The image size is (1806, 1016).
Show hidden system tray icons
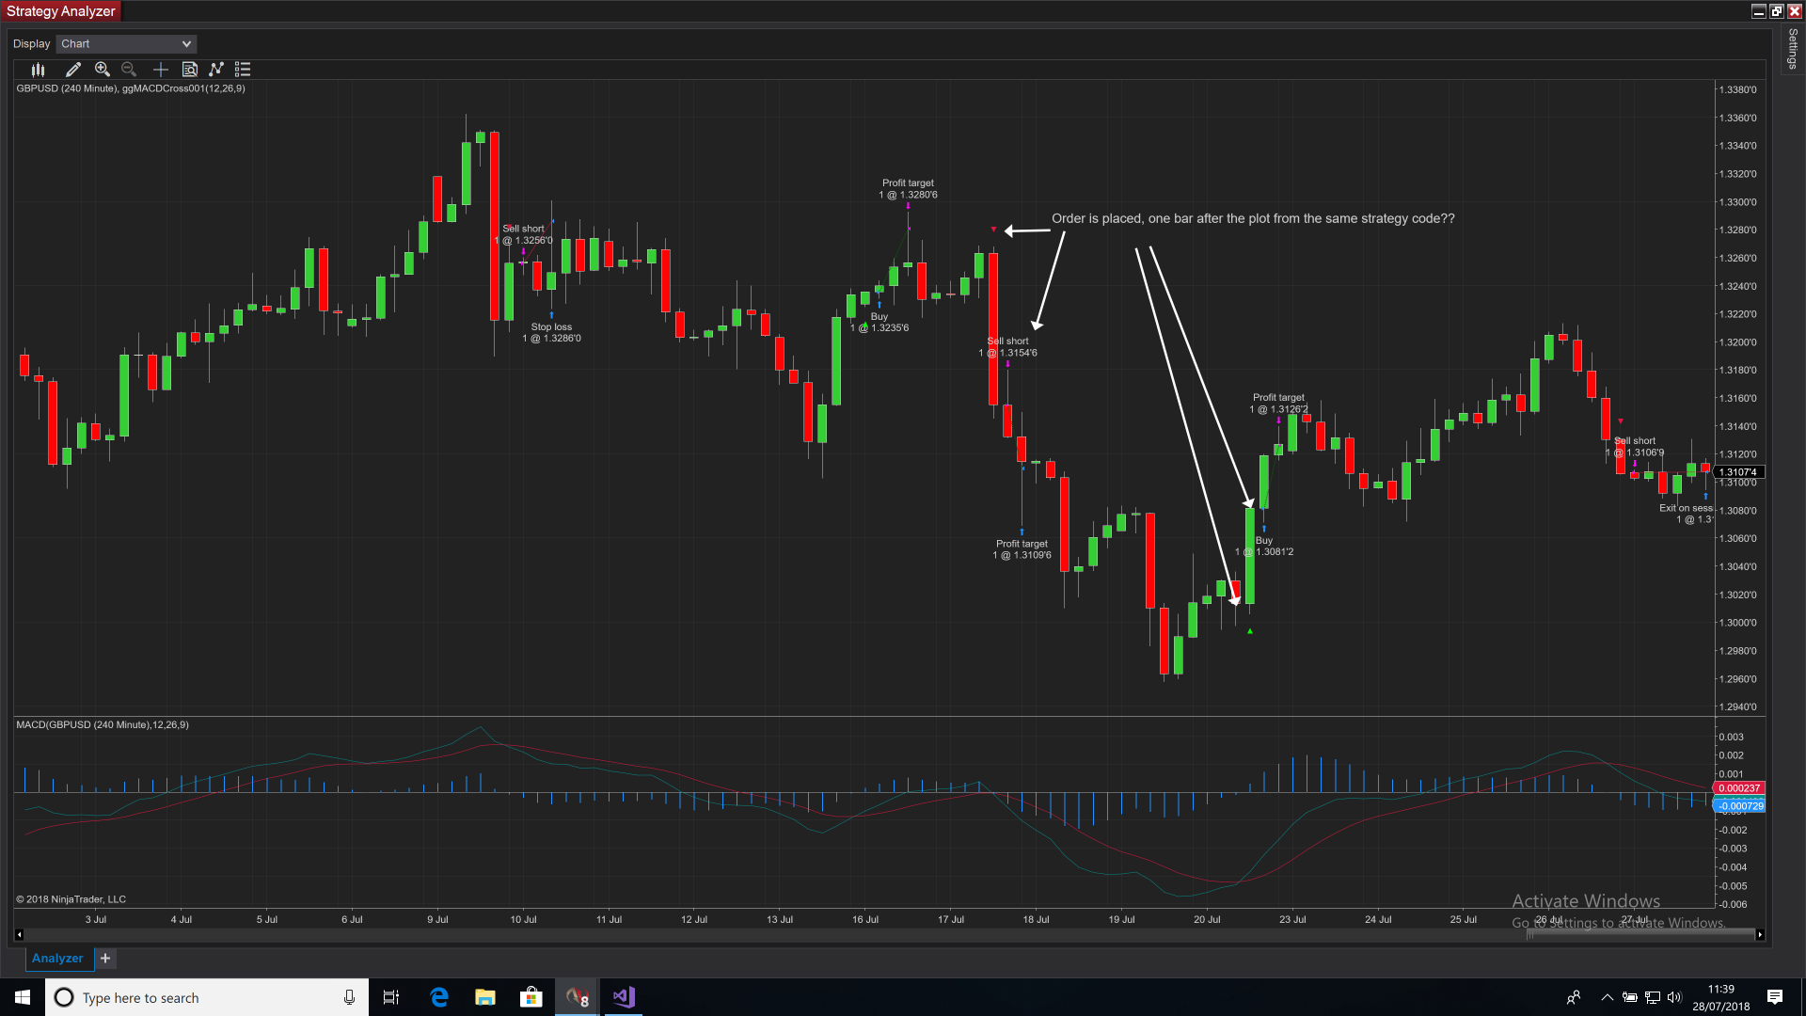click(x=1607, y=998)
